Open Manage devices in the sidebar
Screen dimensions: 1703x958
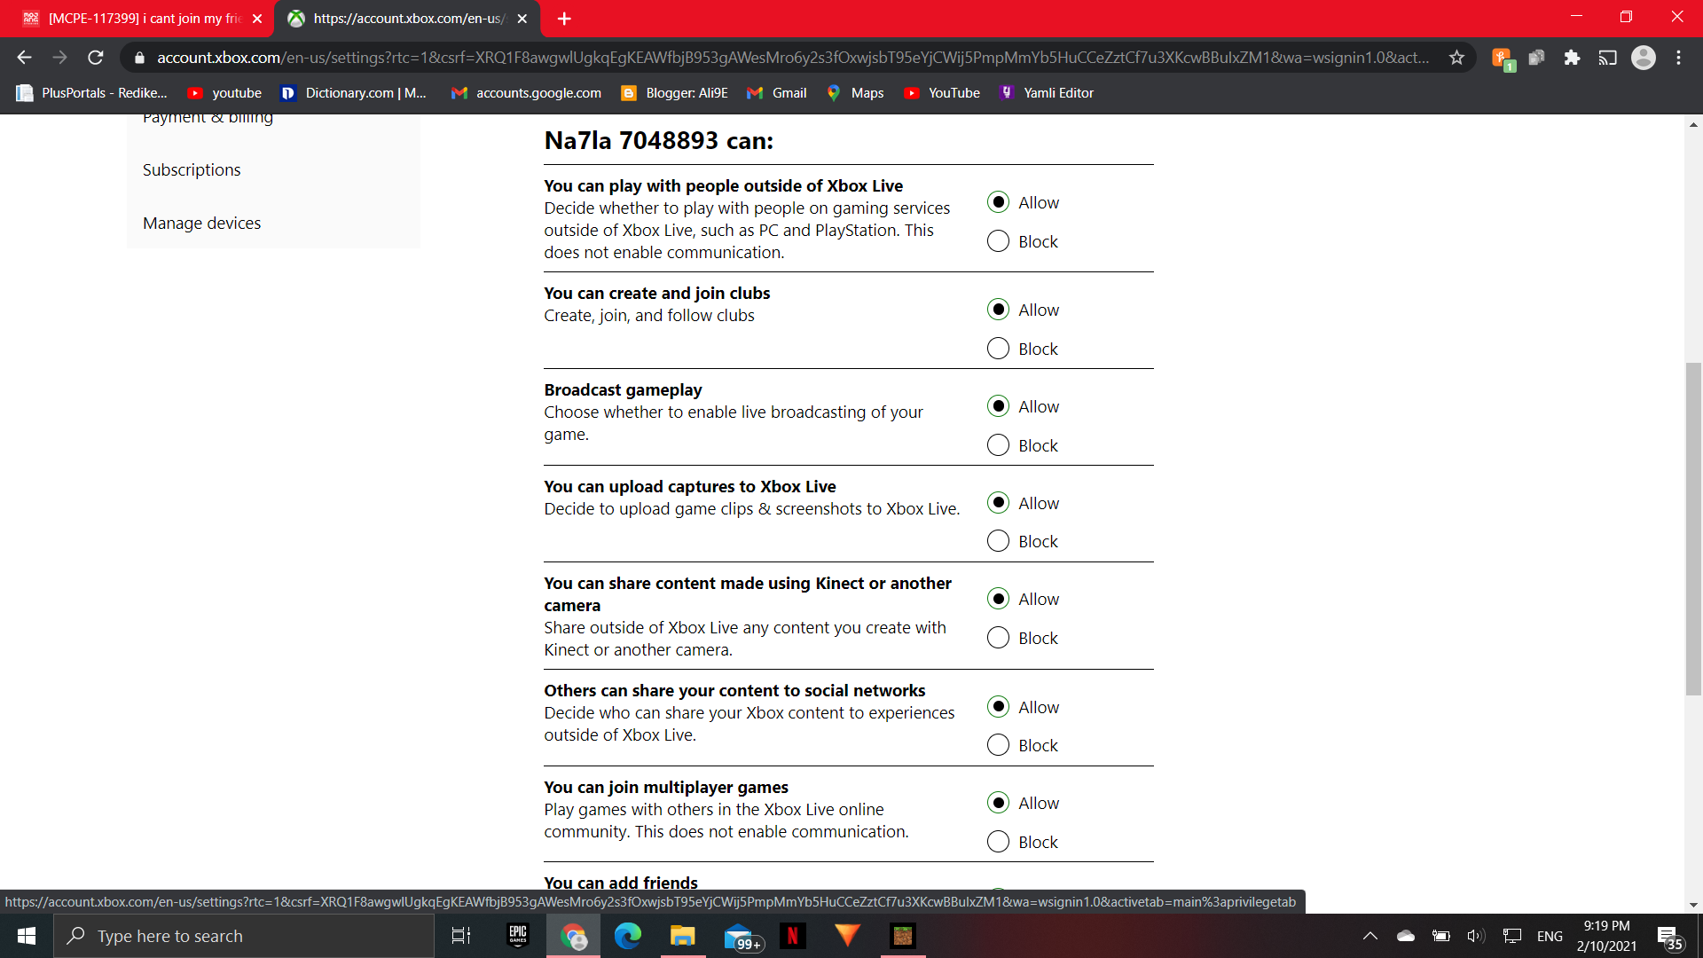point(201,224)
